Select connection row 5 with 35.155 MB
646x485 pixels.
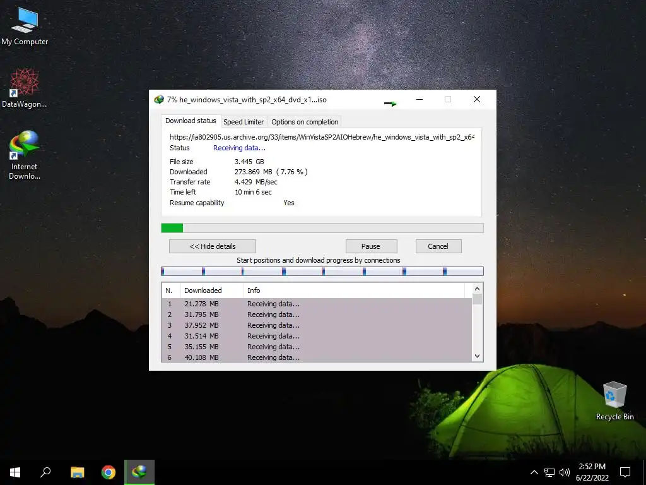point(317,347)
